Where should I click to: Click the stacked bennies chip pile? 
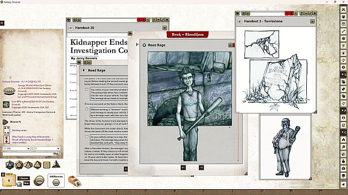click(39, 181)
